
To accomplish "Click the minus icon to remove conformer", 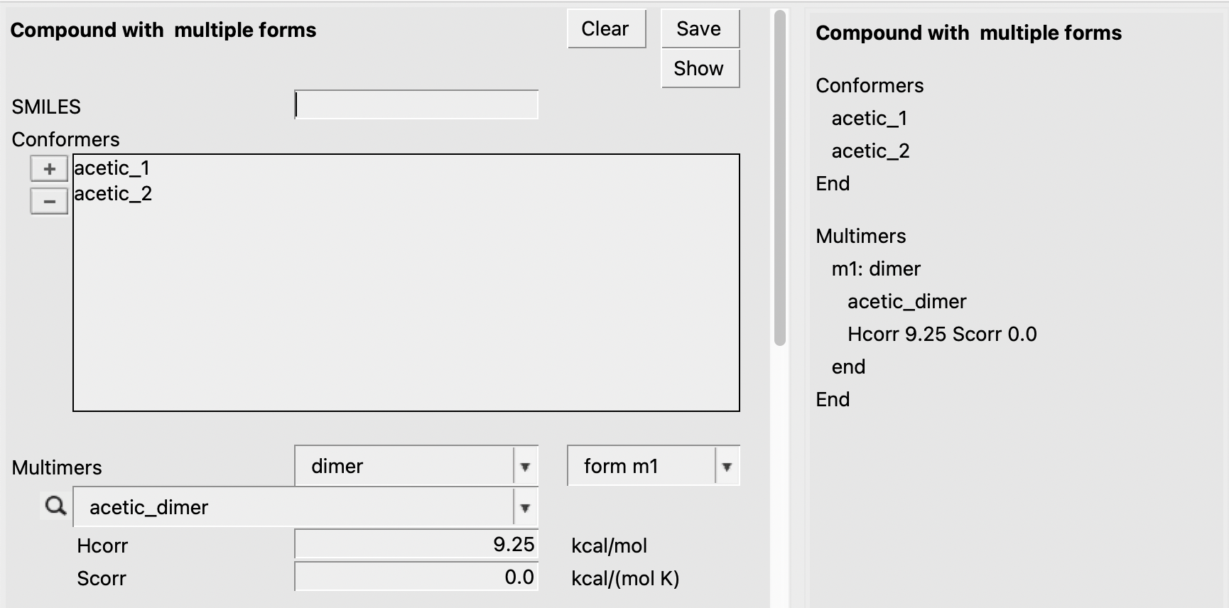I will 49,202.
